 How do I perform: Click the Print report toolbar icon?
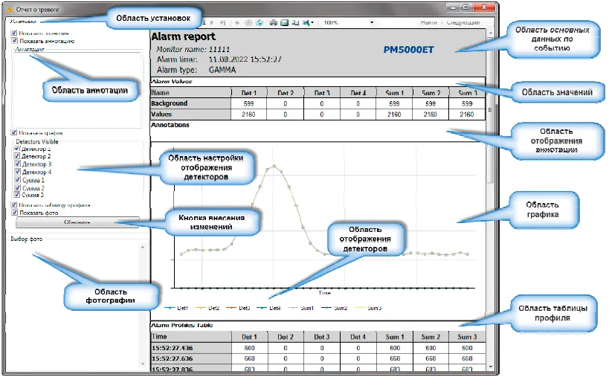pyautogui.click(x=274, y=23)
